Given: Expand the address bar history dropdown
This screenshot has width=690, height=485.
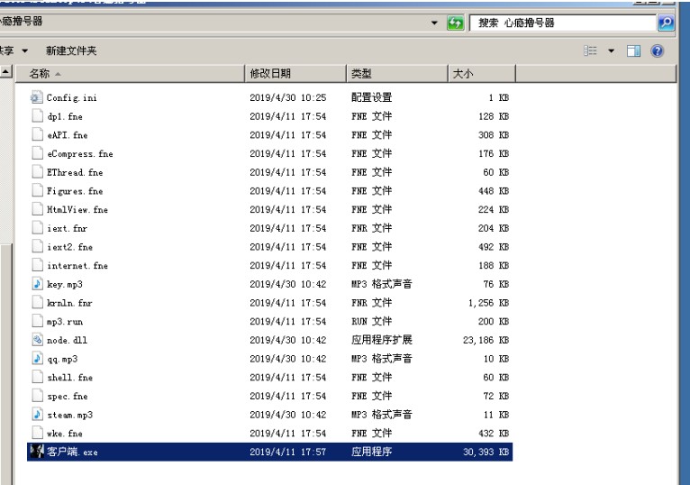Looking at the screenshot, I should (434, 23).
